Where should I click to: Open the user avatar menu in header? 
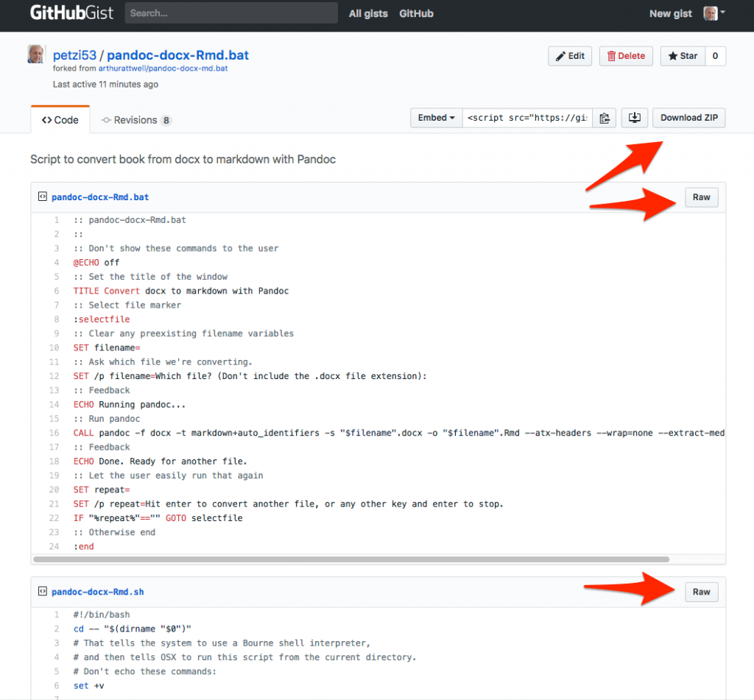(x=714, y=13)
